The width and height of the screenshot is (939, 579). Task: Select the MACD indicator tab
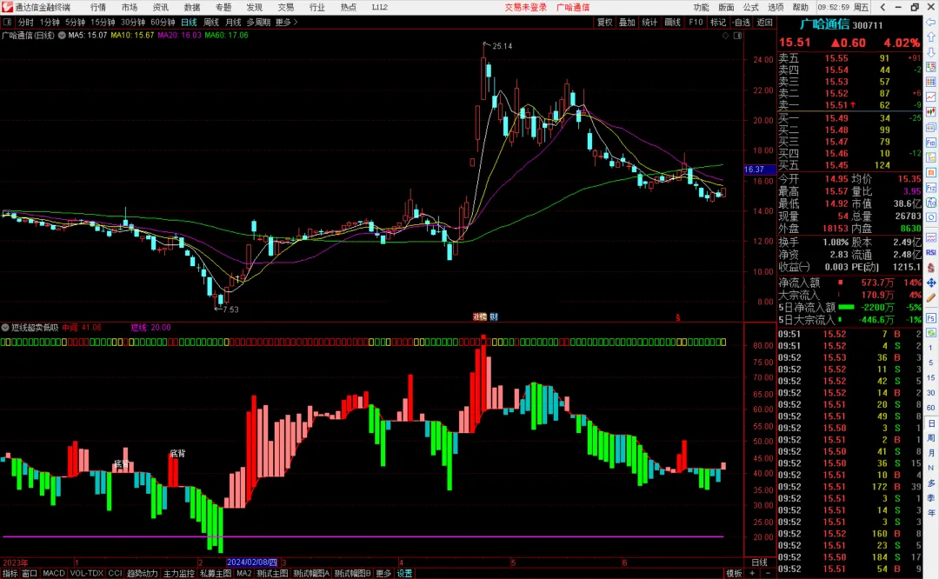click(53, 574)
